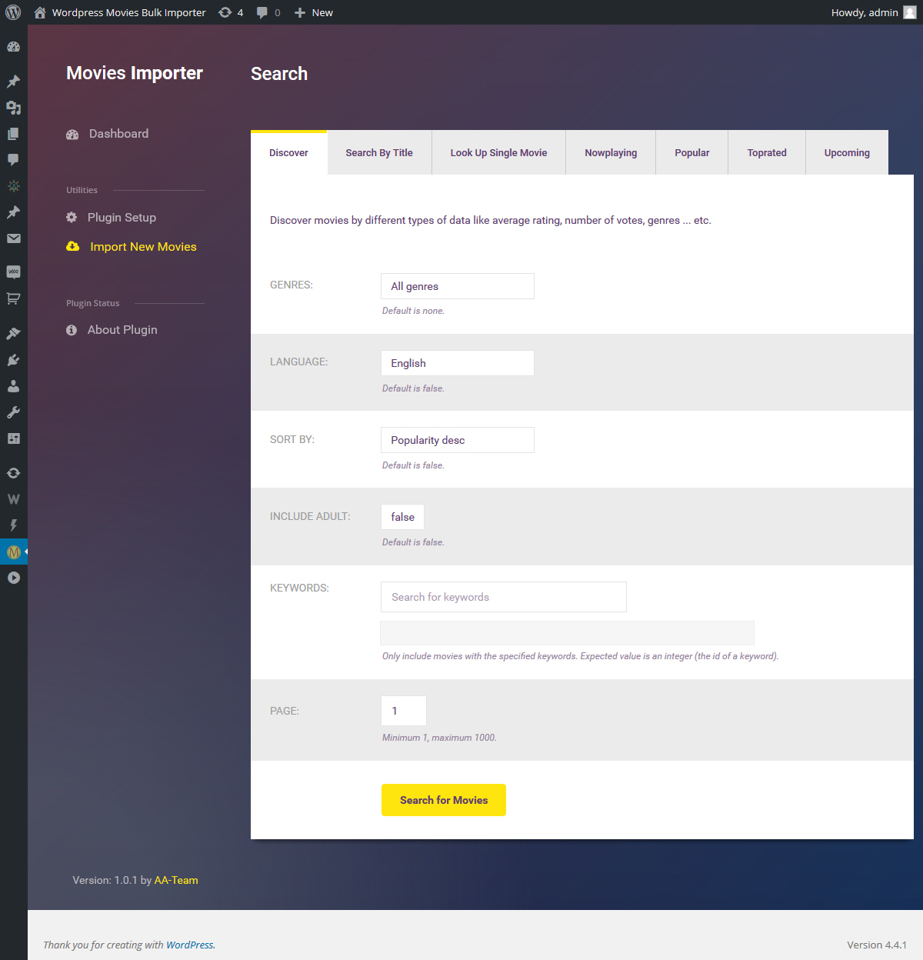Click the Version 4.4.1 text
Viewport: 923px width, 960px height.
point(877,945)
